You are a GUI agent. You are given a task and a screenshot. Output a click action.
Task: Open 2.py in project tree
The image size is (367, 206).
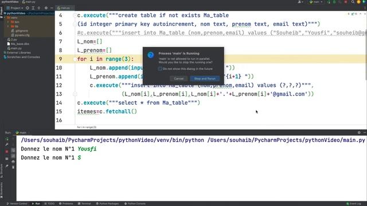(x=12, y=39)
